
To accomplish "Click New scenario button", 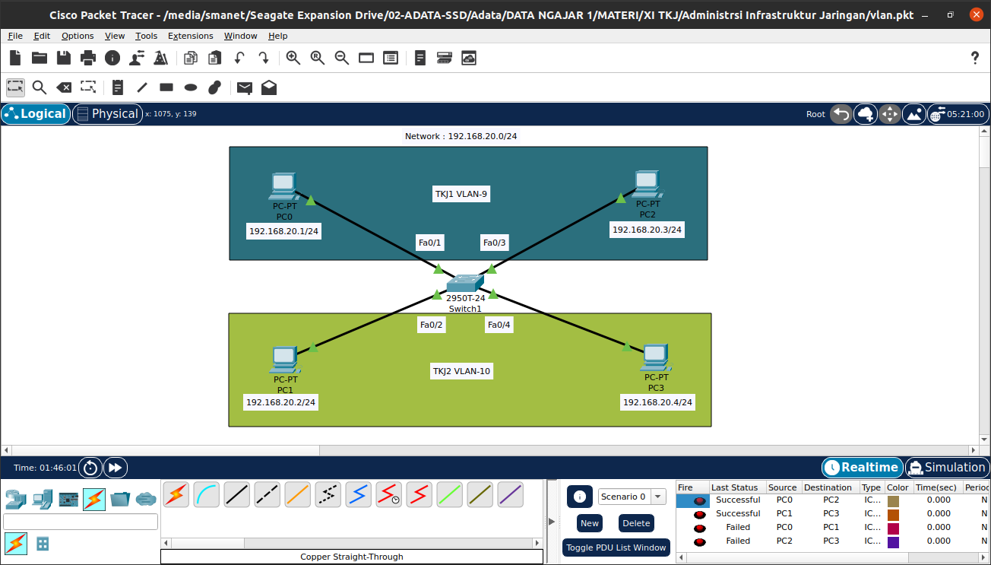I will click(x=590, y=523).
